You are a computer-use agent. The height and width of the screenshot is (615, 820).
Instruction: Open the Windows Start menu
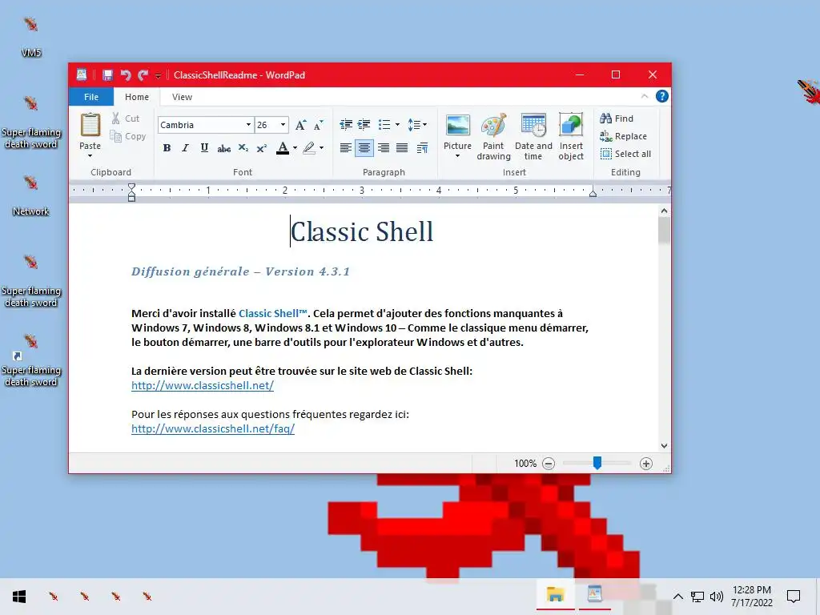19,597
